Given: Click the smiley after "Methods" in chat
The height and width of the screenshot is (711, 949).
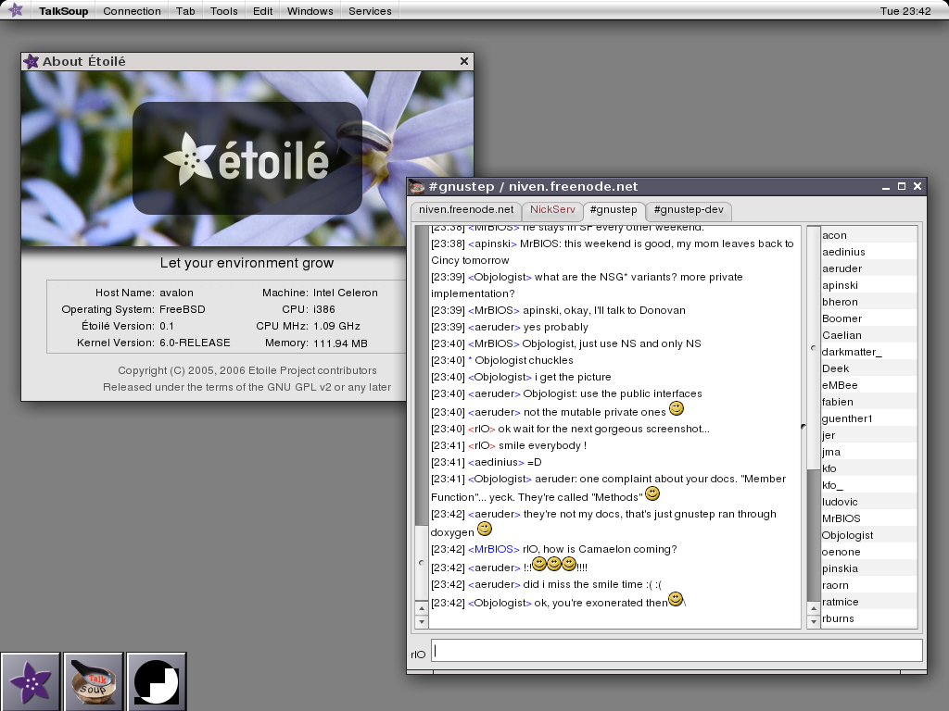Looking at the screenshot, I should point(652,494).
